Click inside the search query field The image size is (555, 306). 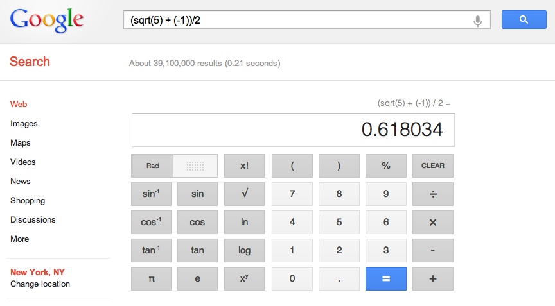coord(295,20)
